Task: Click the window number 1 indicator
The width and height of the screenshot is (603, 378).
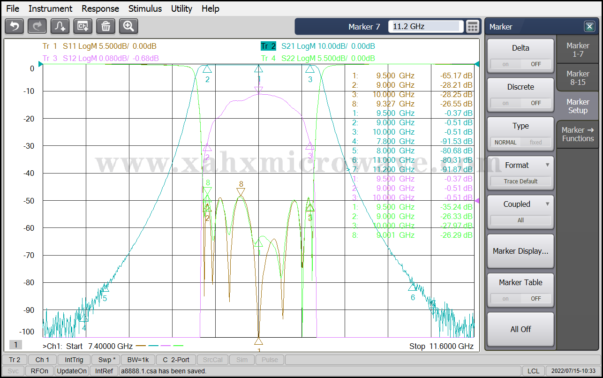Action: pos(15,345)
